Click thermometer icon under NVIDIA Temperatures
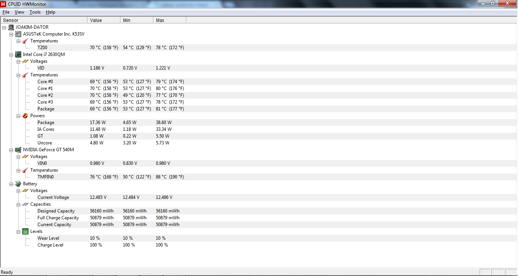Image resolution: width=519 pixels, height=276 pixels. click(25, 170)
